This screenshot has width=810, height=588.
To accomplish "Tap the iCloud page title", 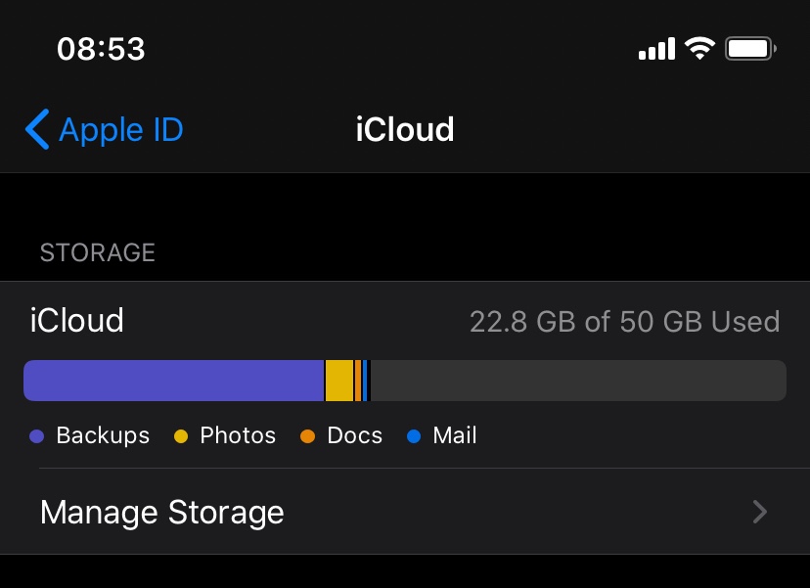I will point(405,129).
